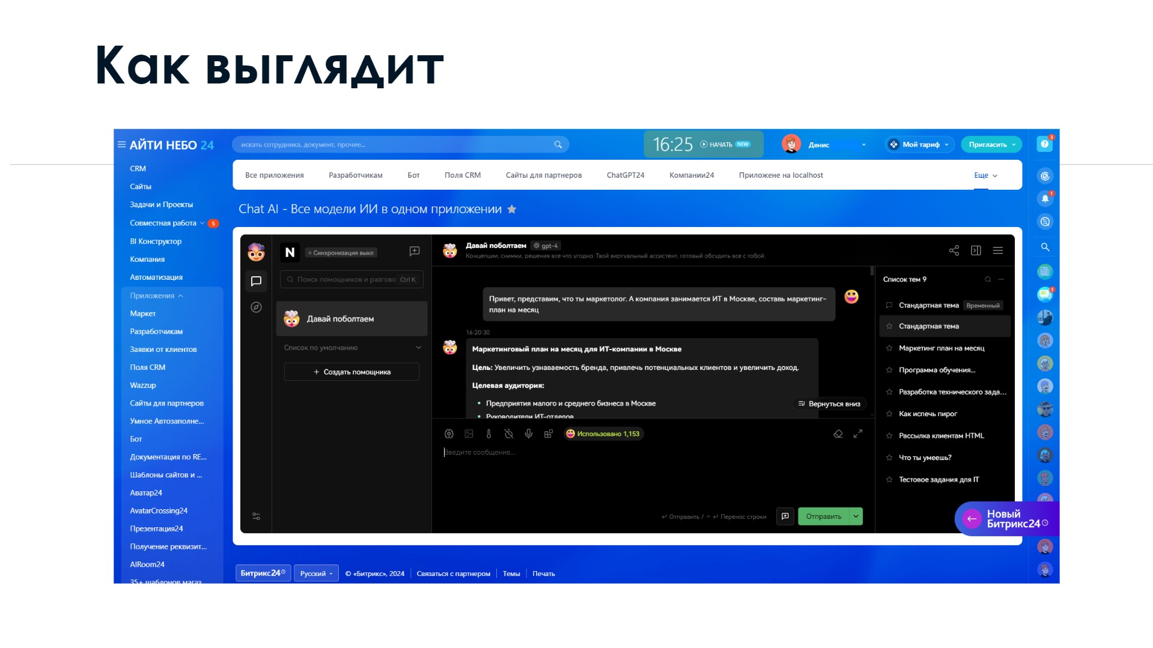Click the 'Вернуться вниз' button

click(x=829, y=404)
